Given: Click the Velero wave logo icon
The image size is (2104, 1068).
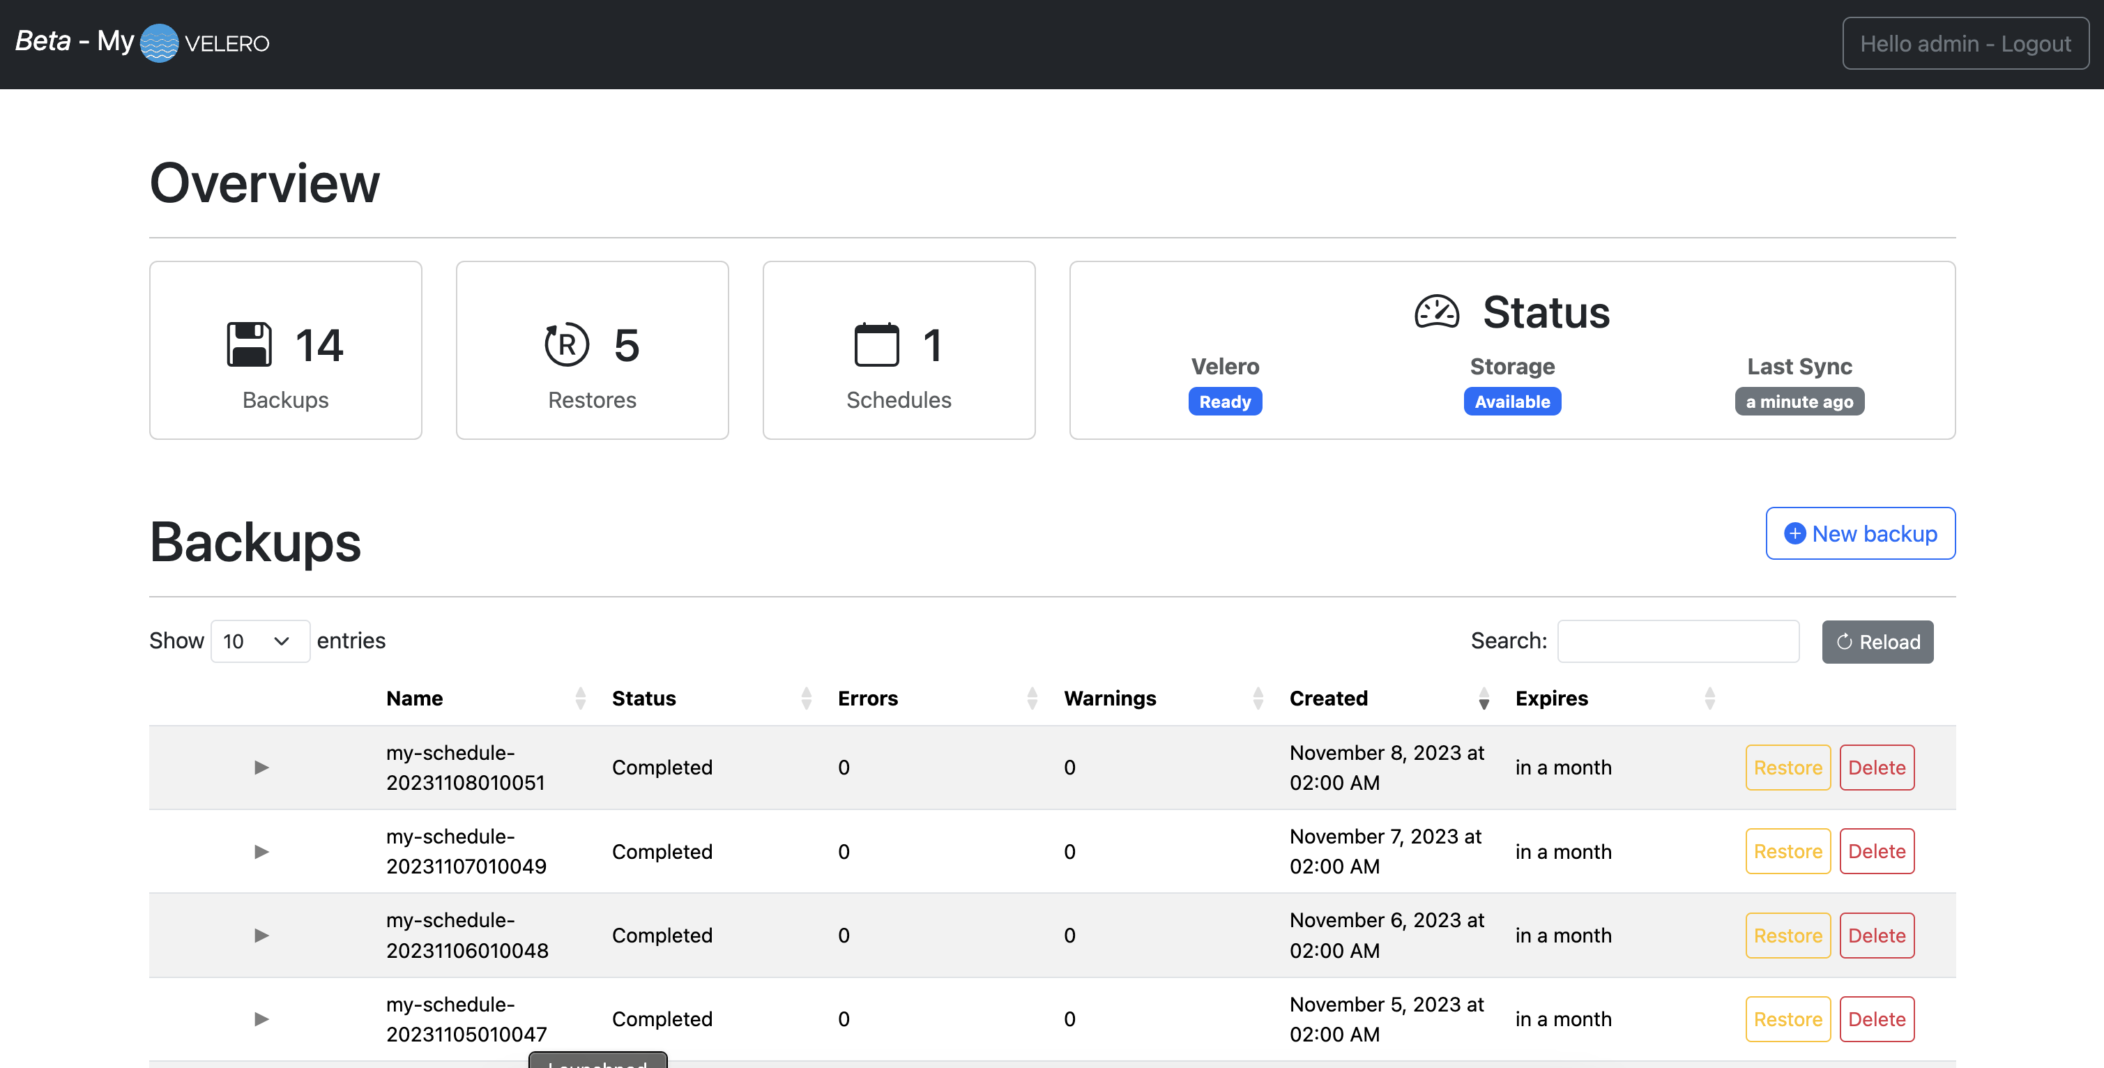Looking at the screenshot, I should (159, 43).
